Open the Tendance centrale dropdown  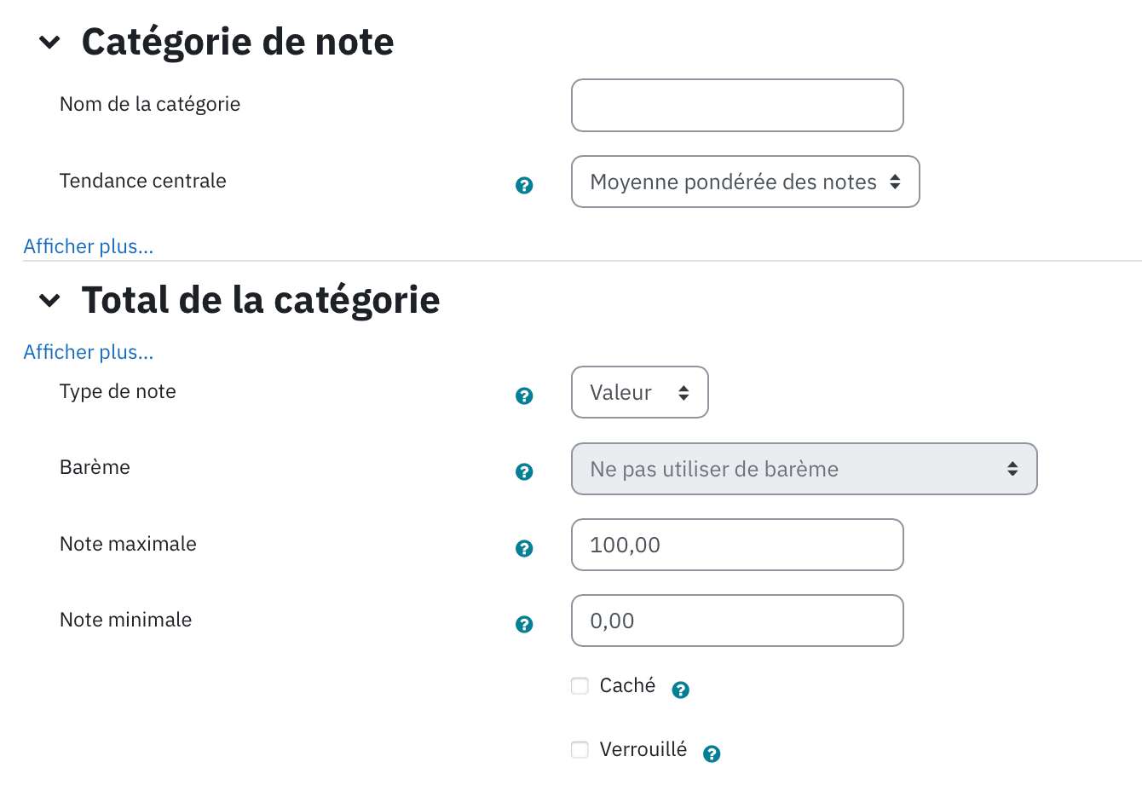(x=745, y=182)
